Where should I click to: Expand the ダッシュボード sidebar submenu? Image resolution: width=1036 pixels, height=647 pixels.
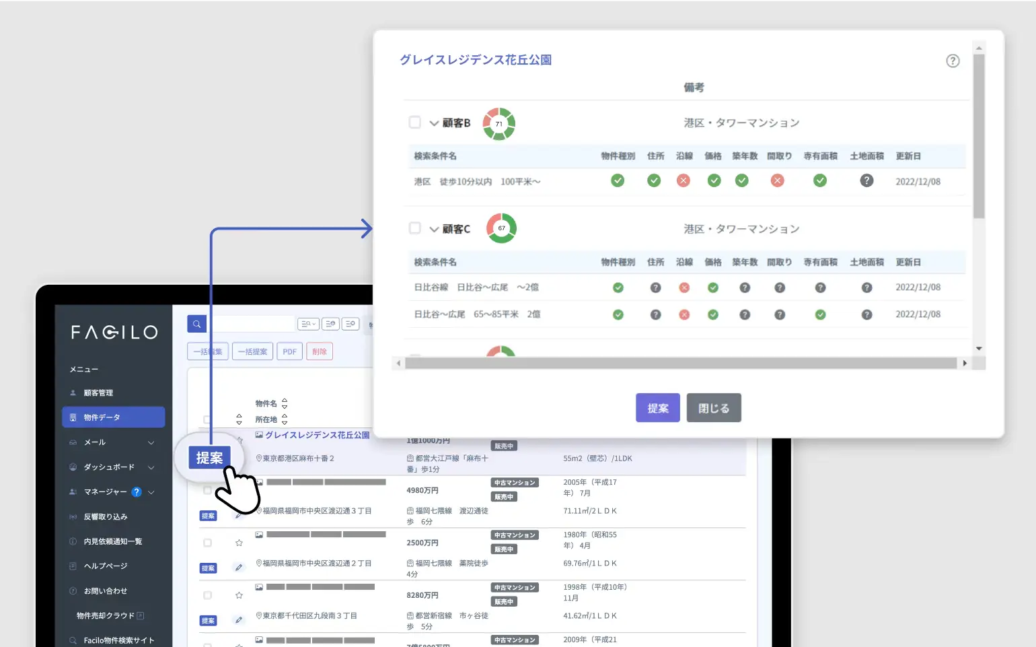151,467
